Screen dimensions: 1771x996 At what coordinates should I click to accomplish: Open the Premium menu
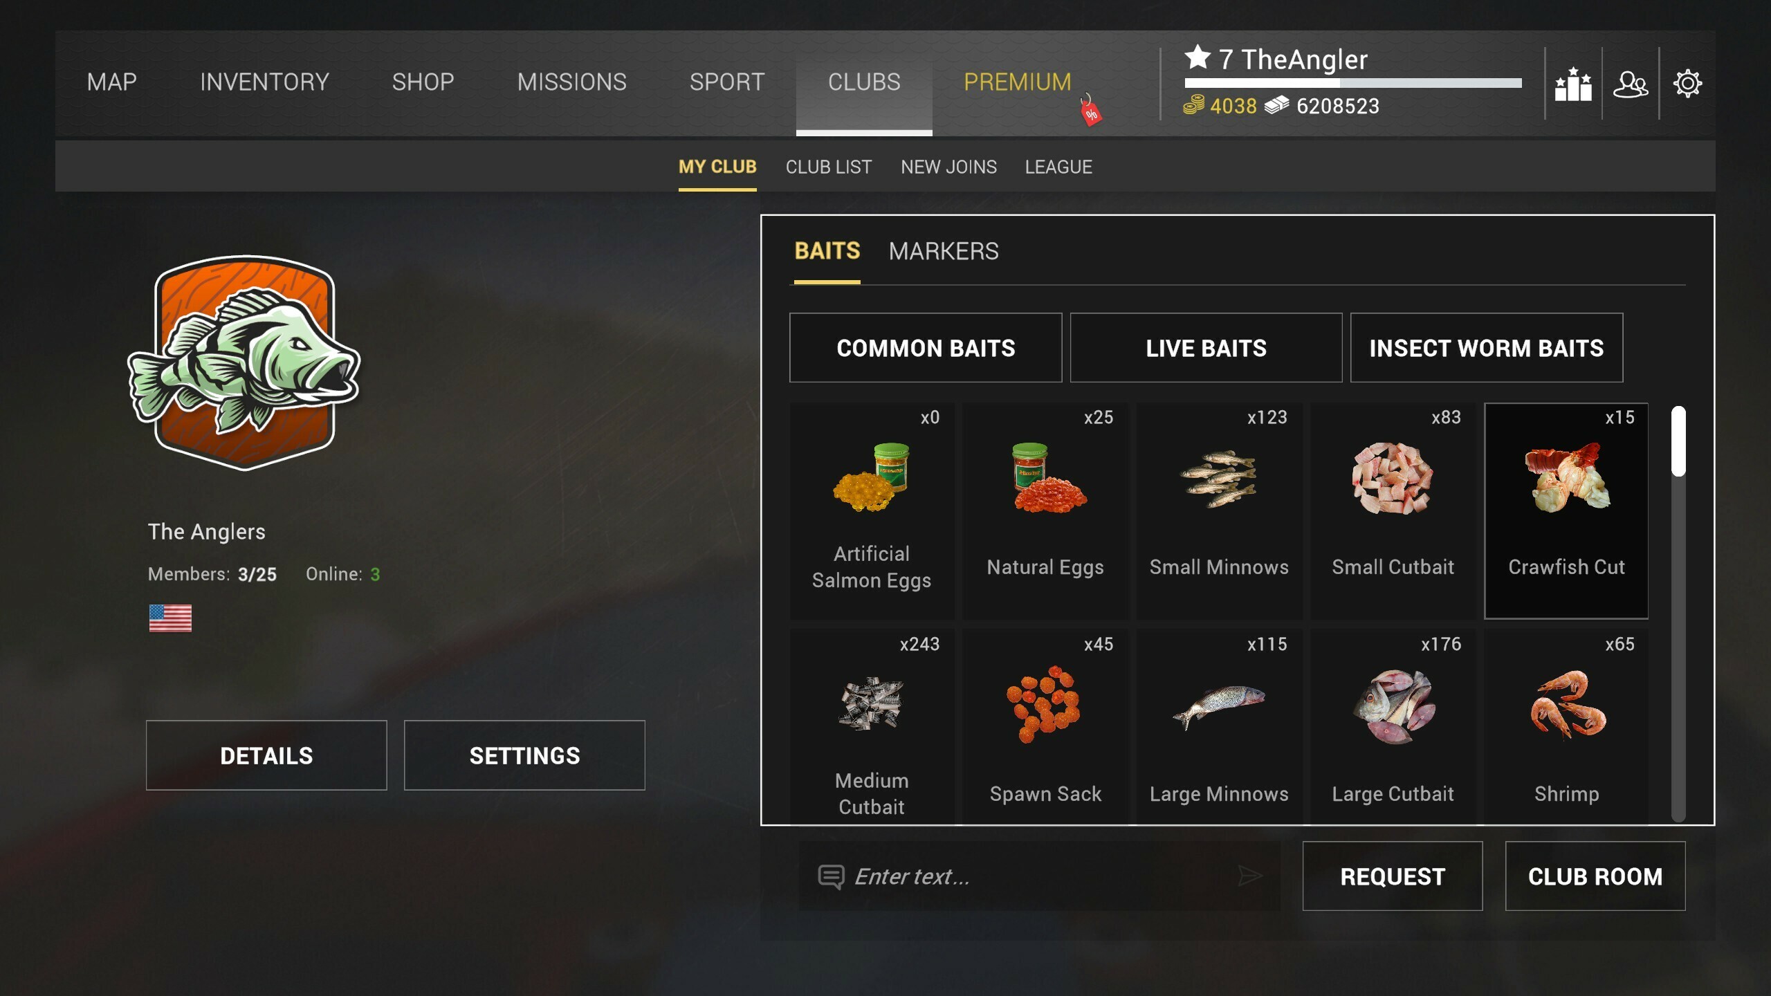click(x=1017, y=82)
